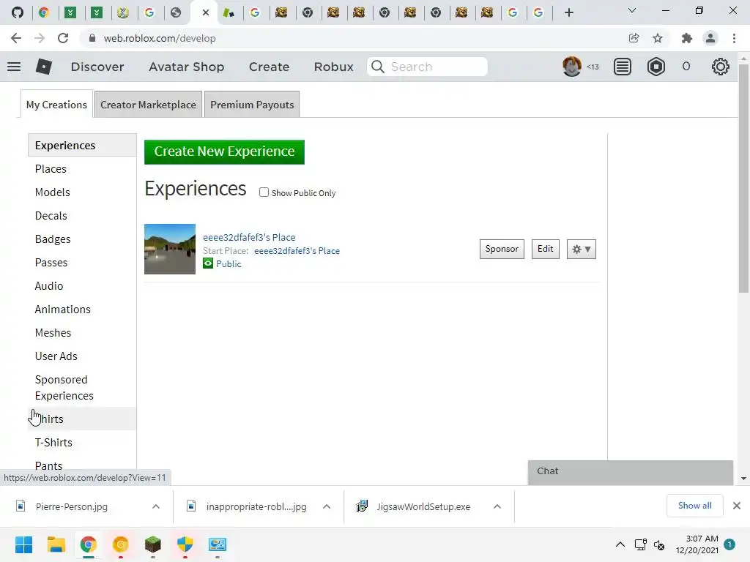The width and height of the screenshot is (750, 562).
Task: Click the Robux hexagon balance icon
Action: [x=656, y=67]
